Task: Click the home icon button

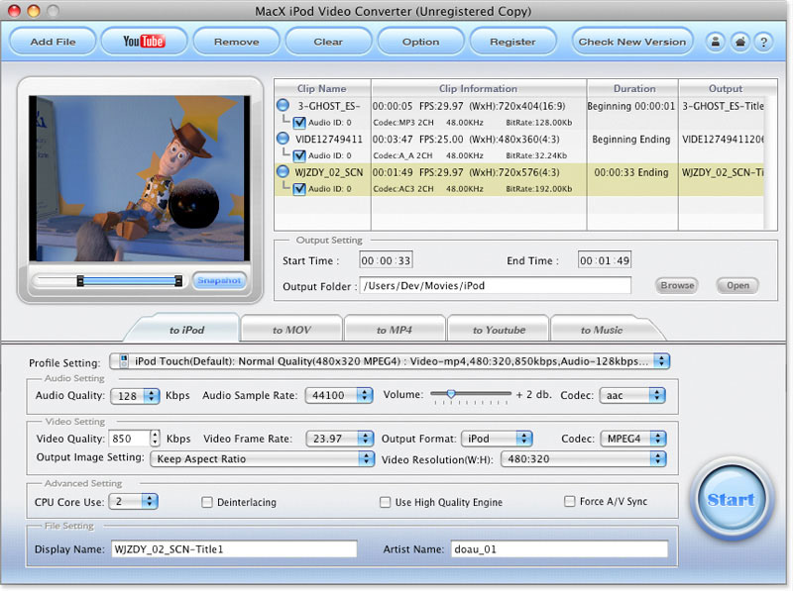Action: 739,42
